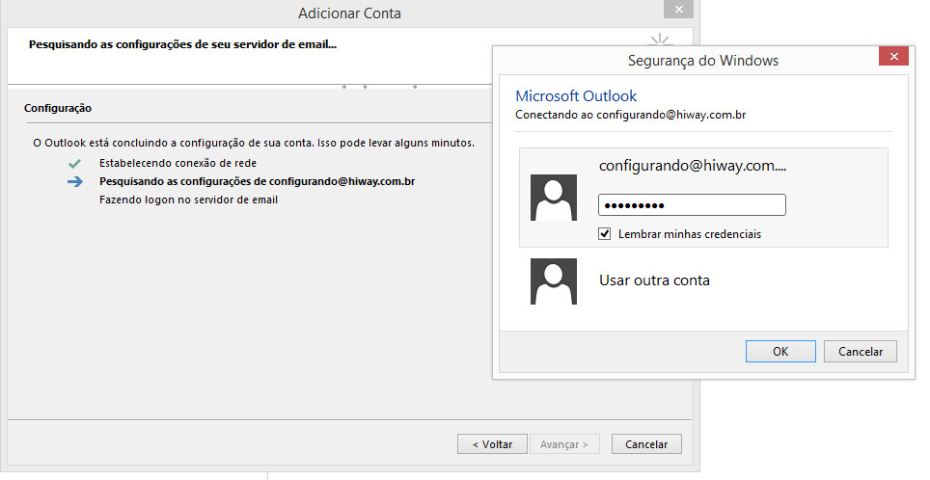Click the text Fazendo logon no servidor de email

(189, 200)
